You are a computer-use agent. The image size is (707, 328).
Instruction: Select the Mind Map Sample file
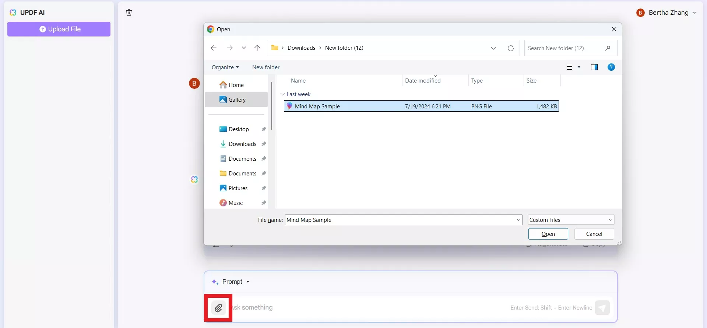point(421,106)
